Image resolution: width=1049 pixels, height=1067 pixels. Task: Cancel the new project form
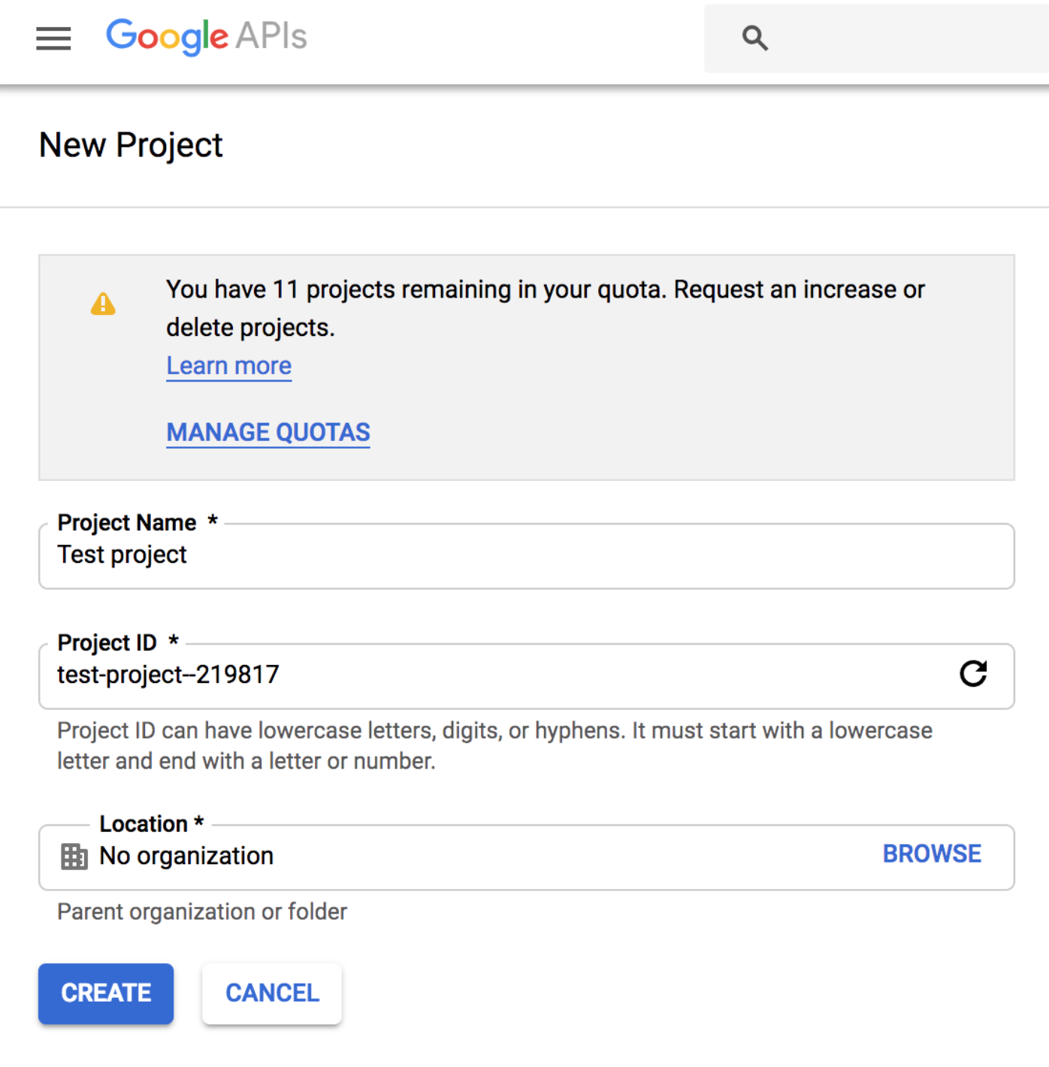pyautogui.click(x=272, y=993)
